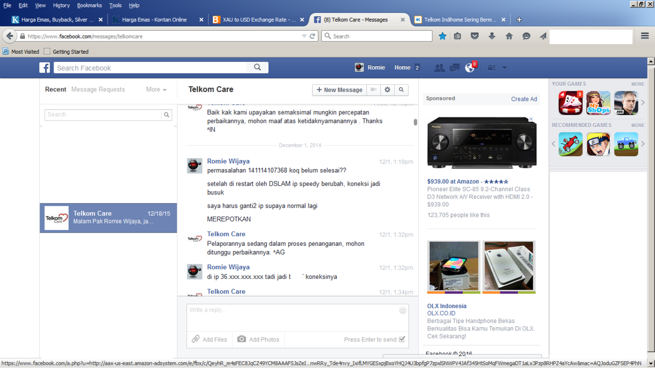Screen dimensions: 655x368
Task: Go to the Firefox home page icon
Action: click(x=509, y=36)
